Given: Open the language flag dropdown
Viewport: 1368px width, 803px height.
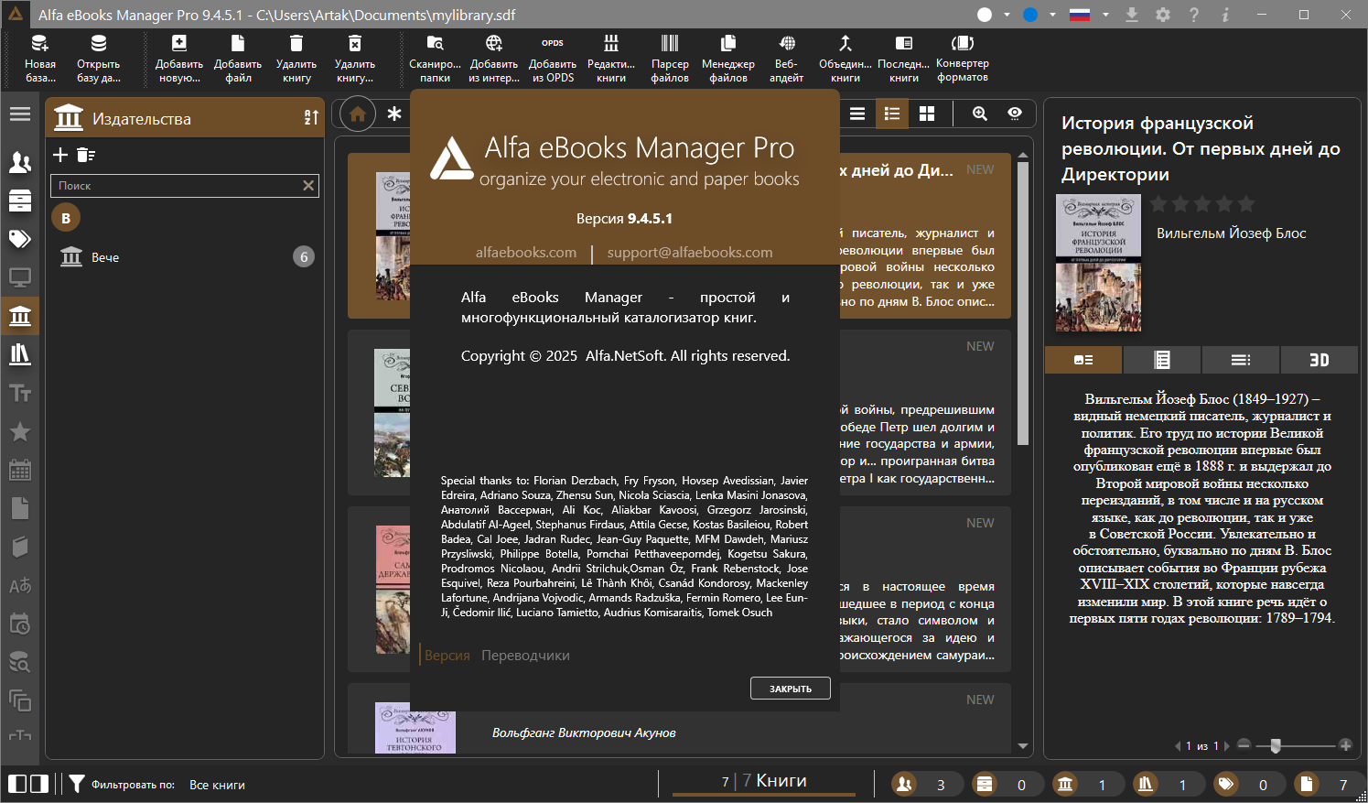Looking at the screenshot, I should coord(1090,15).
